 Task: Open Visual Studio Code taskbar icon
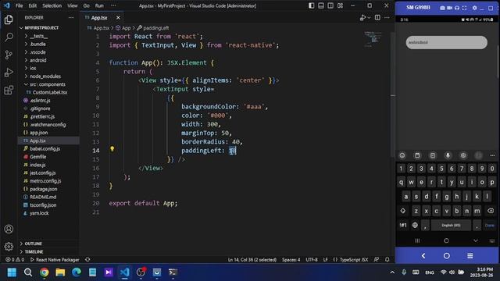(x=125, y=272)
